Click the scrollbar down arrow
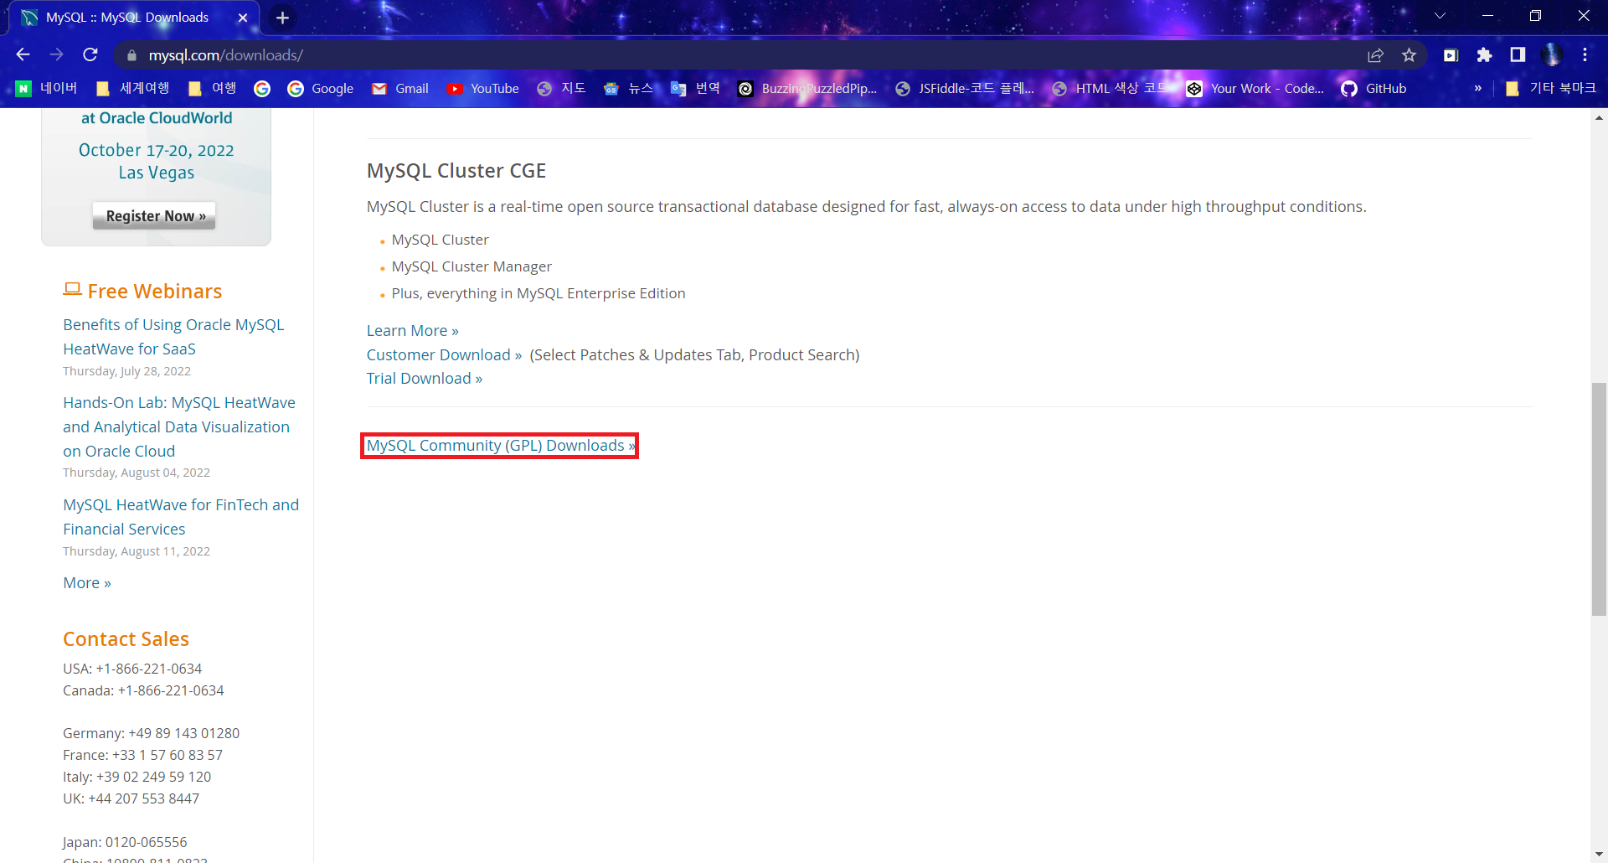Viewport: 1608px width, 863px height. (x=1599, y=855)
